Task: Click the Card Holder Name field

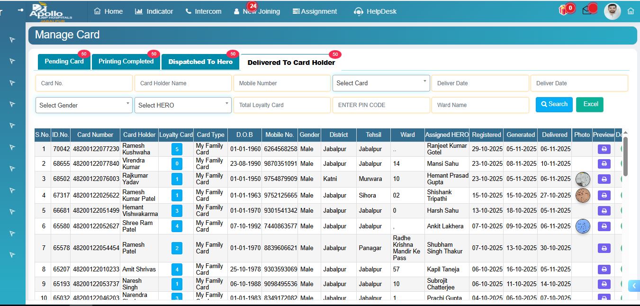Action: [x=183, y=83]
